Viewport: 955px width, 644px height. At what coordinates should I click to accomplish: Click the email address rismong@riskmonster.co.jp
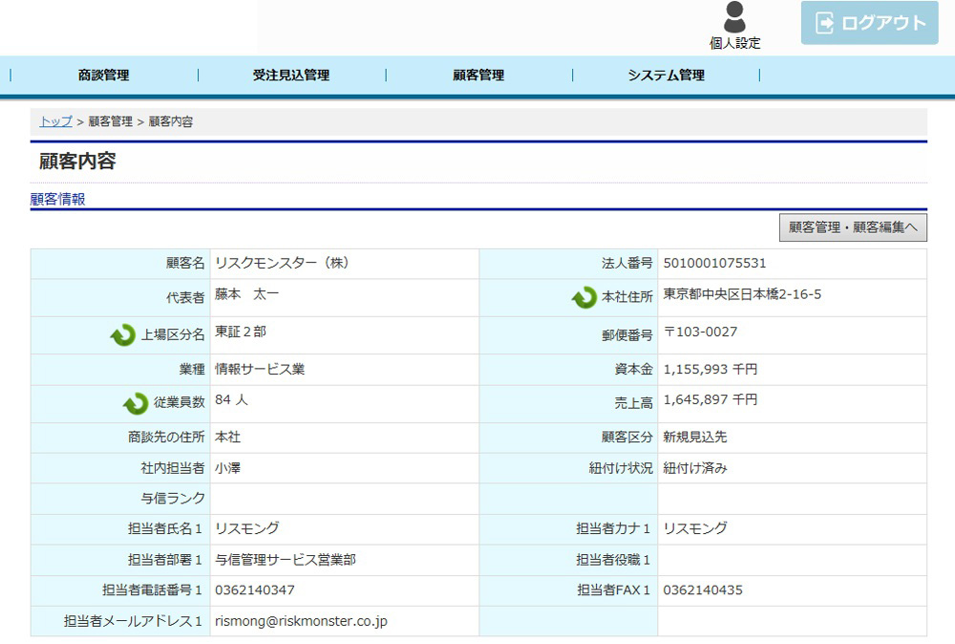pyautogui.click(x=301, y=621)
